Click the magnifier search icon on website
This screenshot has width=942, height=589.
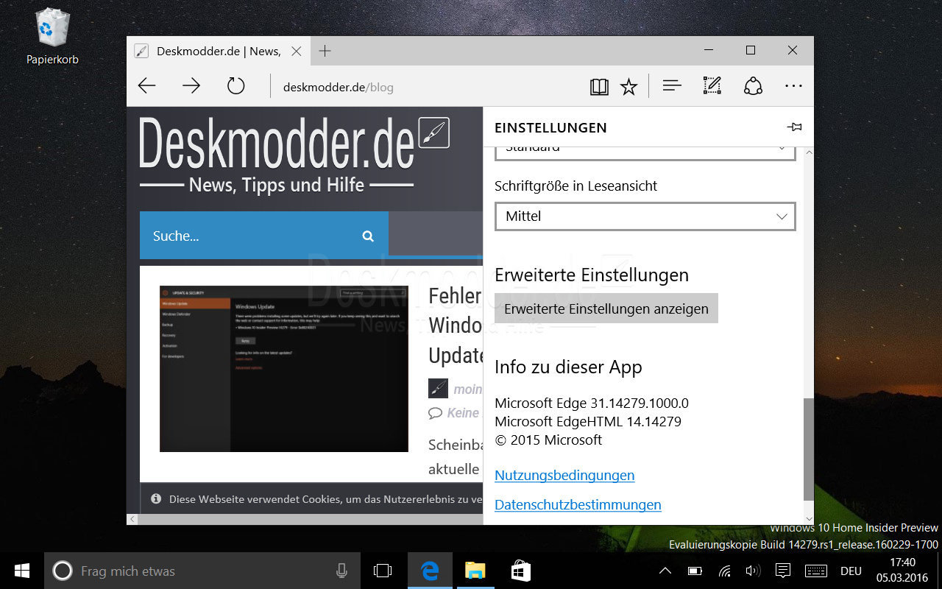[368, 236]
